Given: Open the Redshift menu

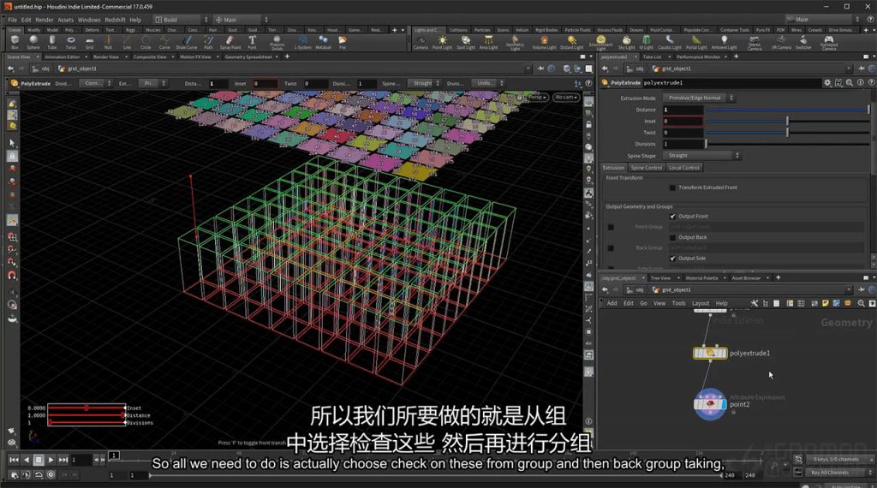Looking at the screenshot, I should point(116,20).
